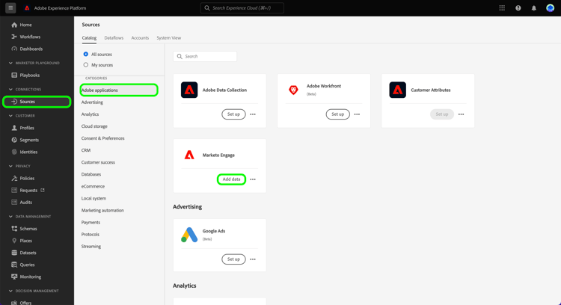Click the Customer Attributes logo
Image resolution: width=561 pixels, height=305 pixels.
click(x=397, y=90)
